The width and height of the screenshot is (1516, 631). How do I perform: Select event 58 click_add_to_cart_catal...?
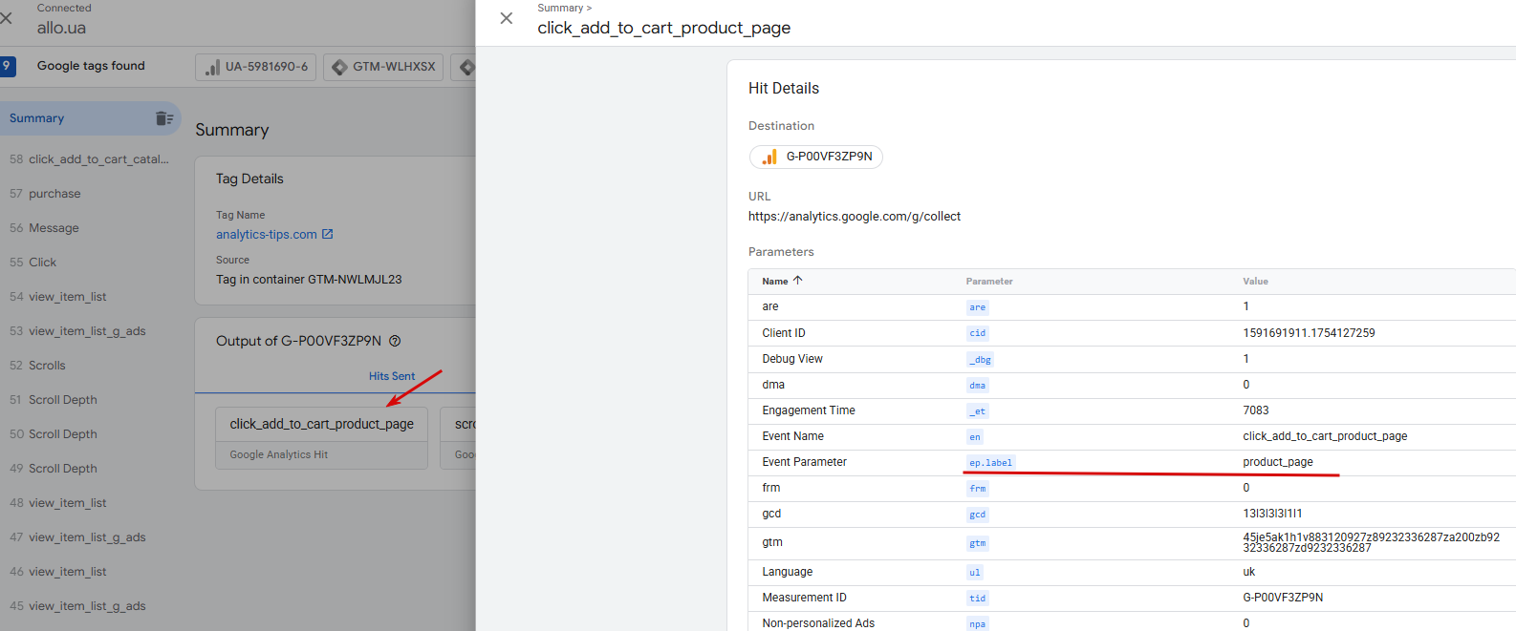(x=97, y=159)
